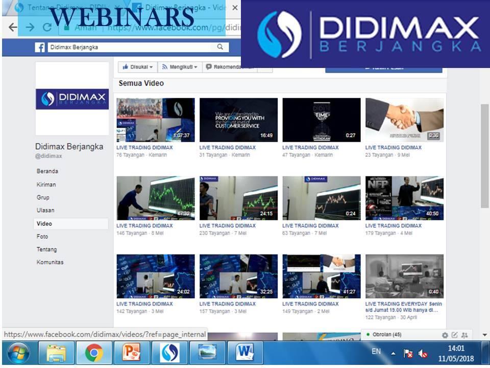Play the handshake 0:30 video thumbnail
The height and width of the screenshot is (368, 490).
pyautogui.click(x=404, y=120)
